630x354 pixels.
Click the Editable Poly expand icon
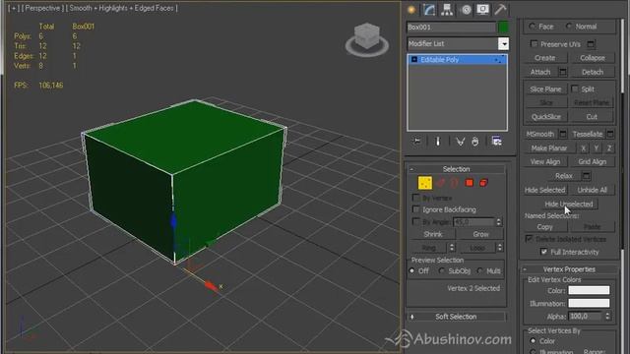(414, 59)
